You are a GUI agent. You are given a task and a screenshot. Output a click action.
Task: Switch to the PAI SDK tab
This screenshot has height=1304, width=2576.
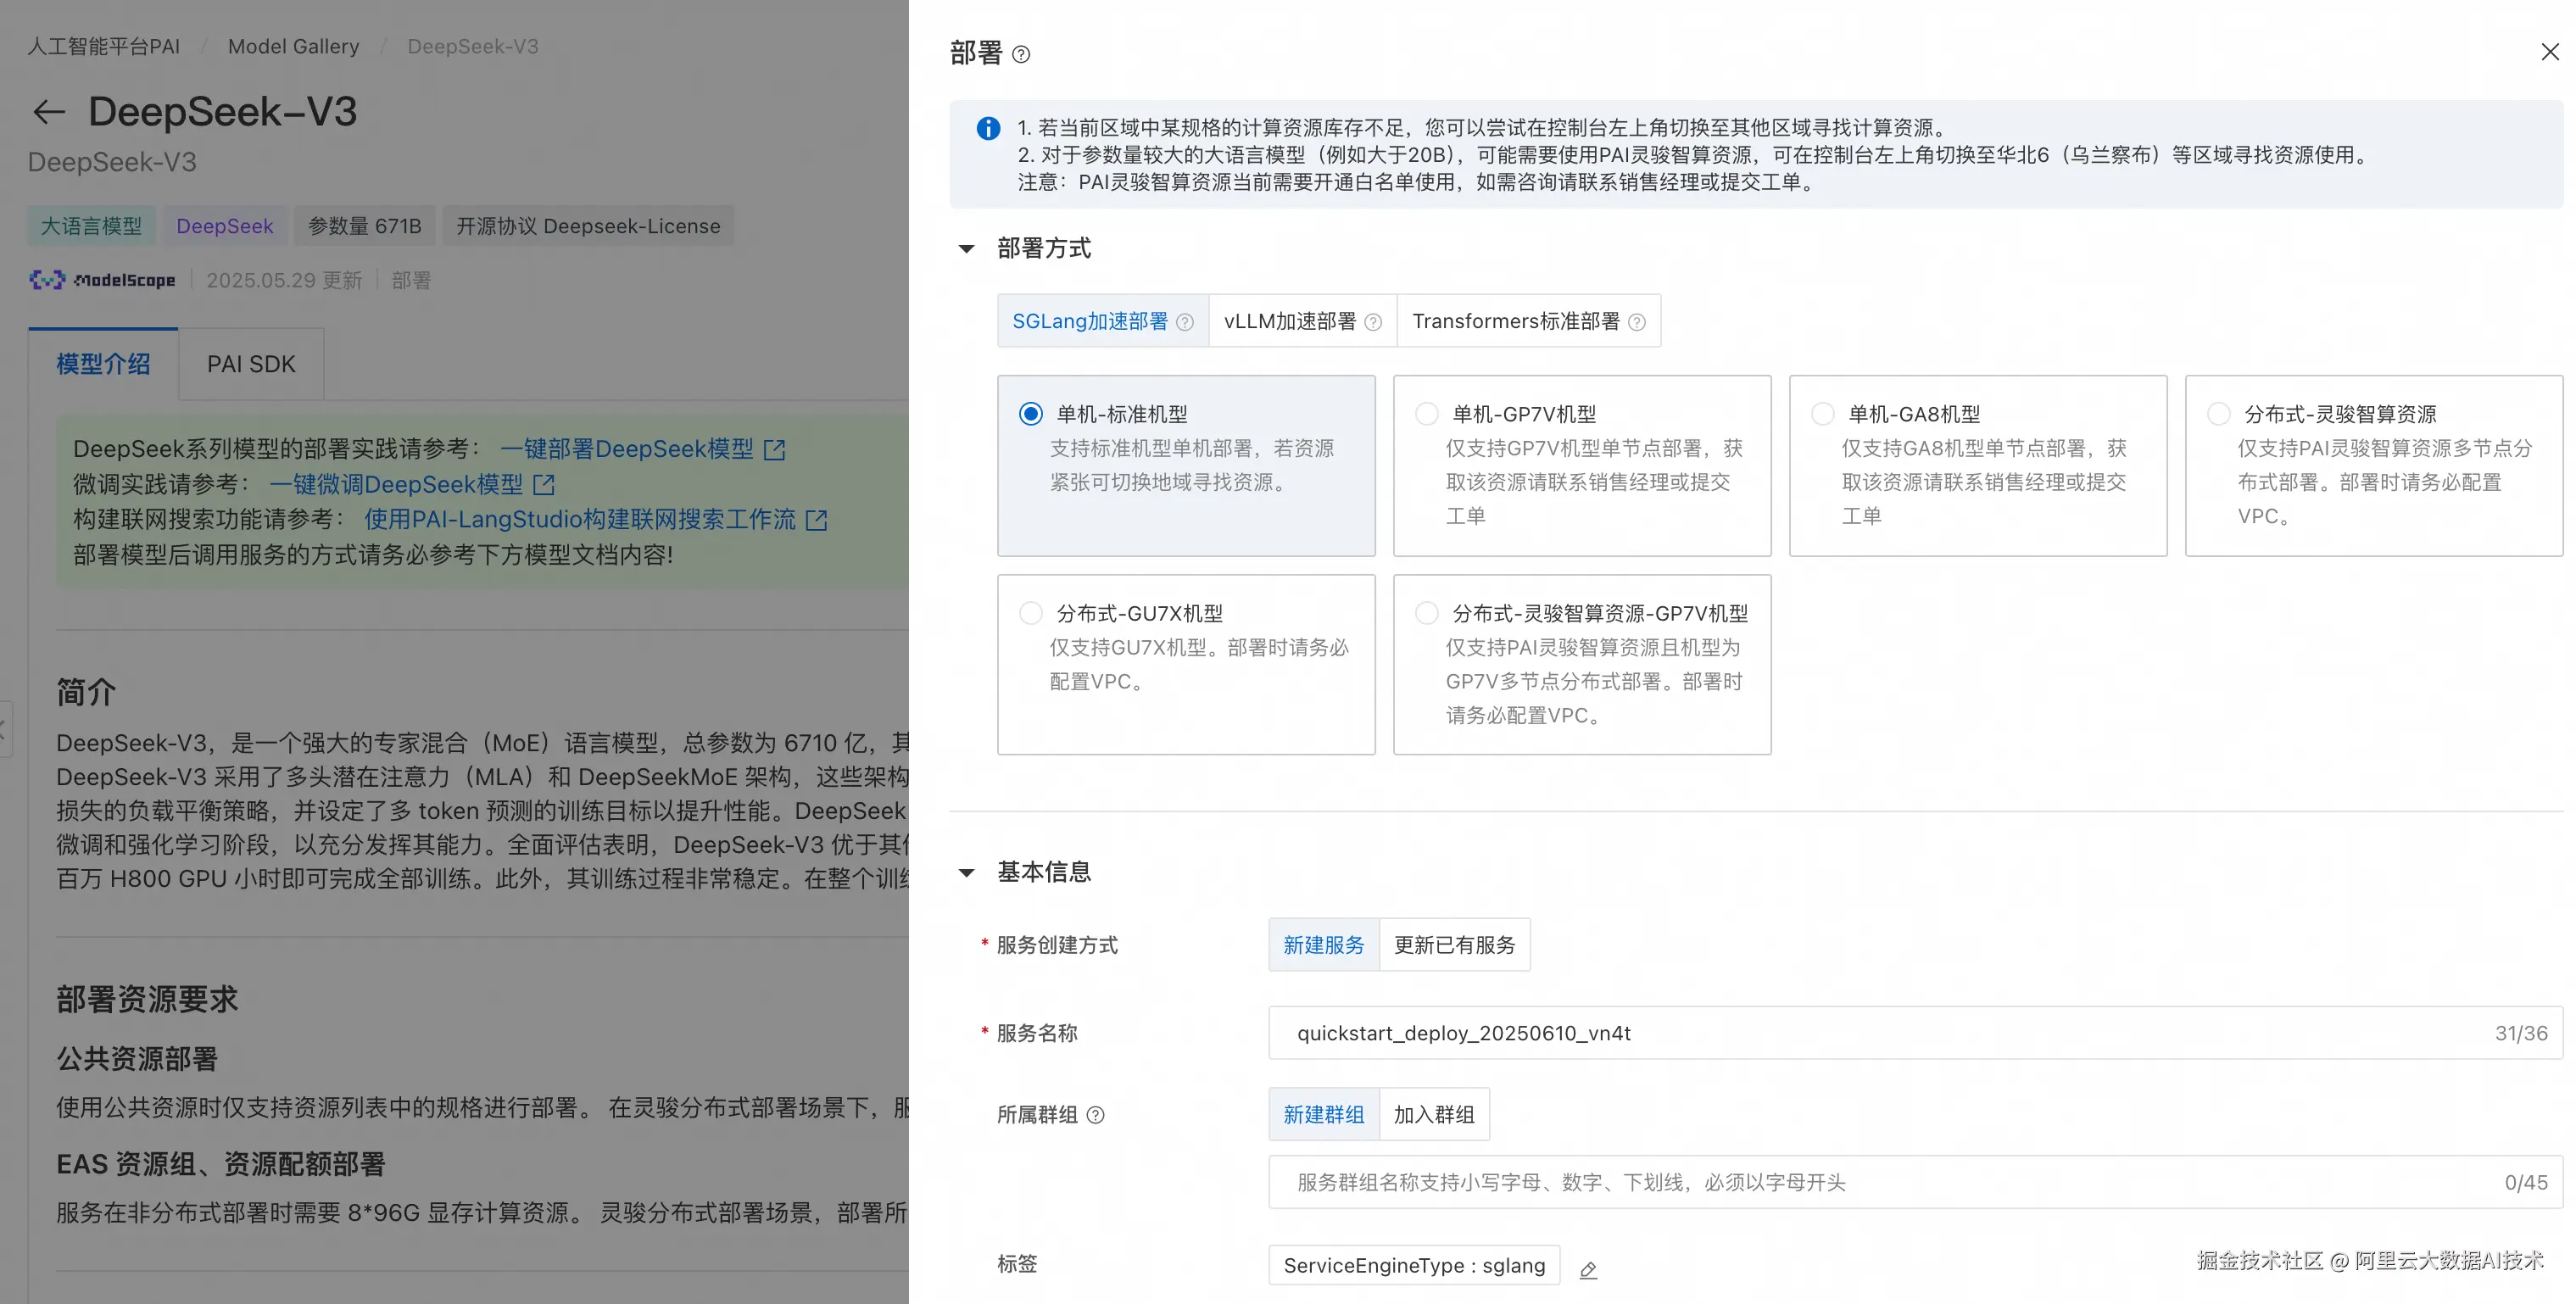(x=251, y=364)
